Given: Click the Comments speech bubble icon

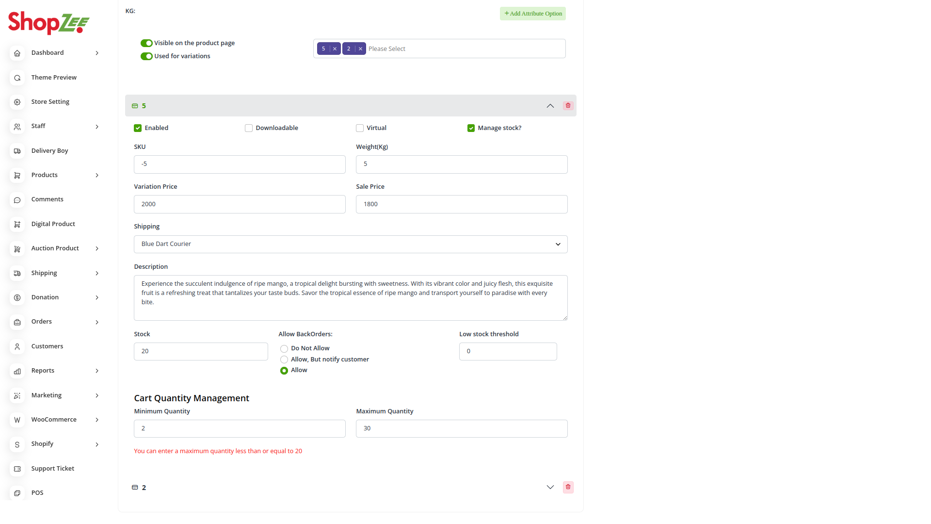Looking at the screenshot, I should click(x=17, y=200).
